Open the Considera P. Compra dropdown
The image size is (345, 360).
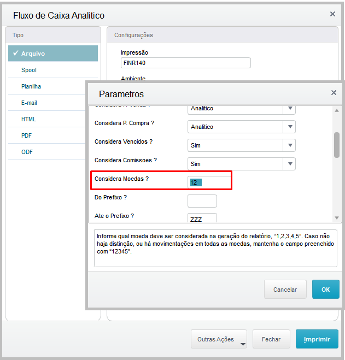tap(241, 127)
